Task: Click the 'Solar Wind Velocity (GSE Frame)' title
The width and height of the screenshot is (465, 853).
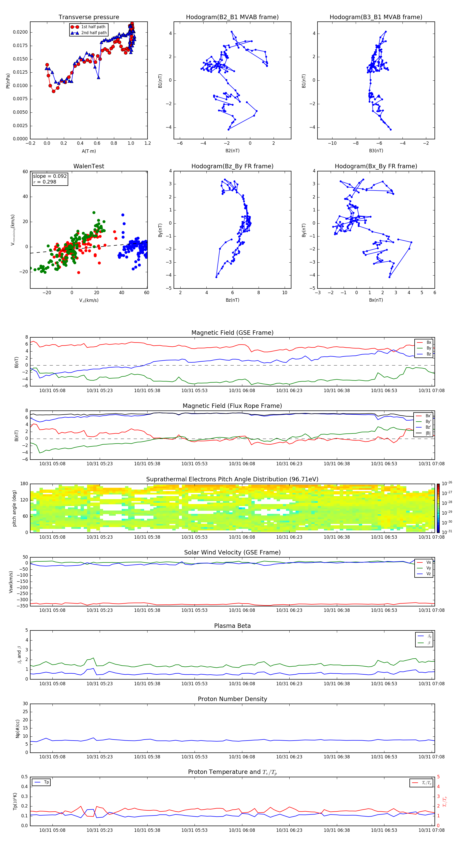Action: (232, 552)
